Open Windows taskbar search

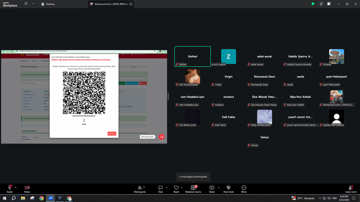(x=13, y=198)
